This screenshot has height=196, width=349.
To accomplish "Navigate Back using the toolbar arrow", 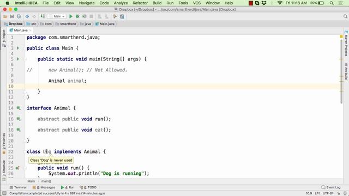I will tap(27, 16).
